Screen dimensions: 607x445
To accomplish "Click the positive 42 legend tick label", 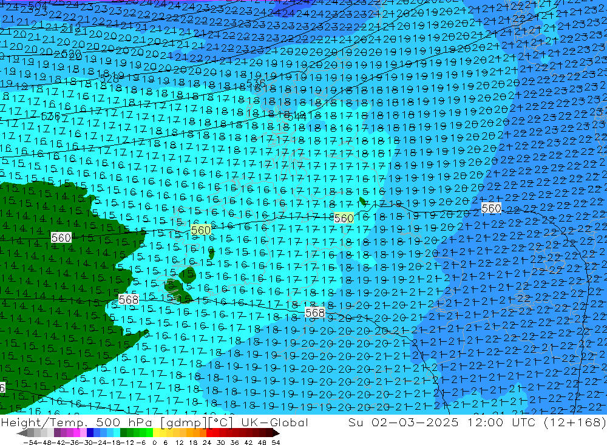I will 248,443.
